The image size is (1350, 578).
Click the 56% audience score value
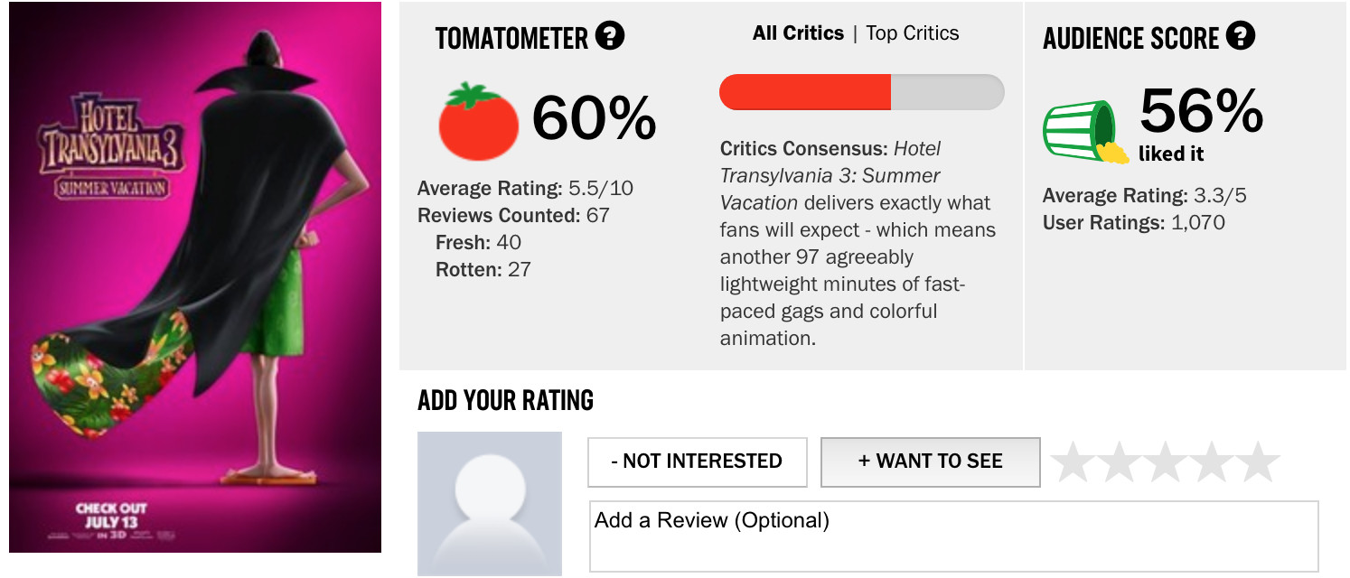pyautogui.click(x=1201, y=111)
